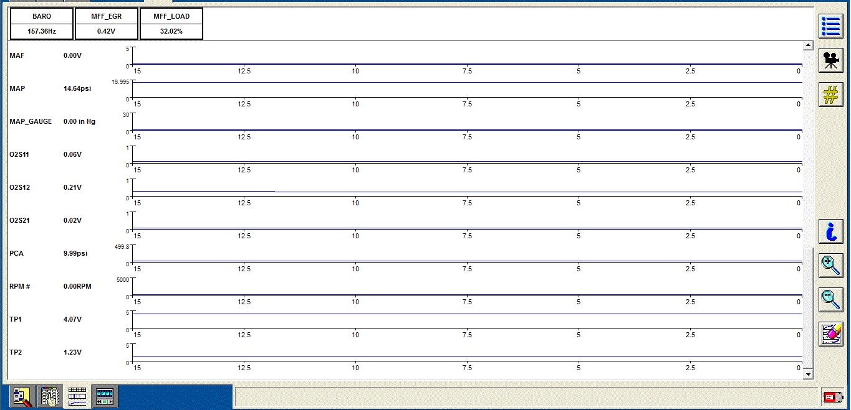Click the 4.07V TP1 value
Screen dimensions: 851x410
tap(72, 319)
